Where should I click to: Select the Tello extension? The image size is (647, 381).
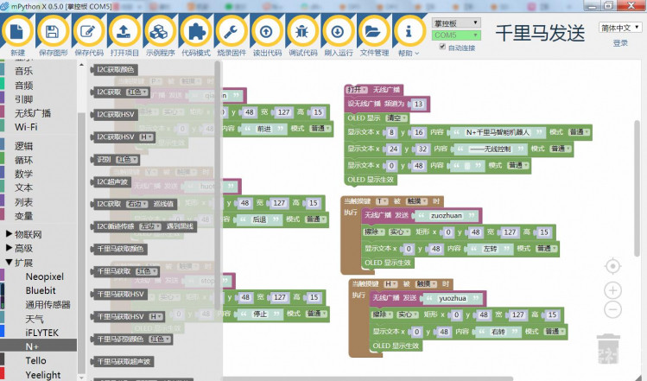tap(36, 361)
